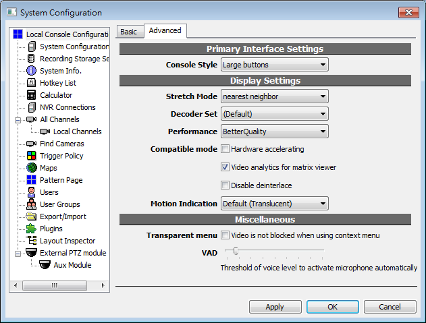This screenshot has width=426, height=323.
Task: Select Export/Import label in tree
Action: point(63,216)
